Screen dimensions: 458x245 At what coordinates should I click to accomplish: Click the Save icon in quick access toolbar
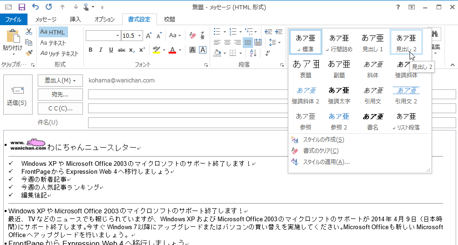tap(21, 7)
